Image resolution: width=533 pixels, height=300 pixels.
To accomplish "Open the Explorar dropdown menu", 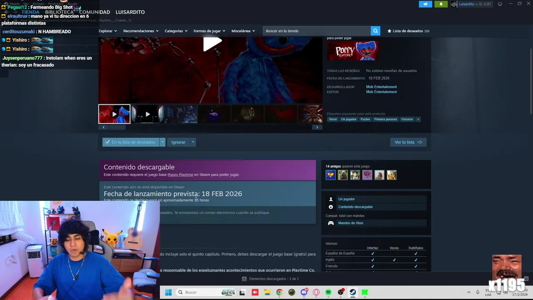I will click(x=107, y=31).
